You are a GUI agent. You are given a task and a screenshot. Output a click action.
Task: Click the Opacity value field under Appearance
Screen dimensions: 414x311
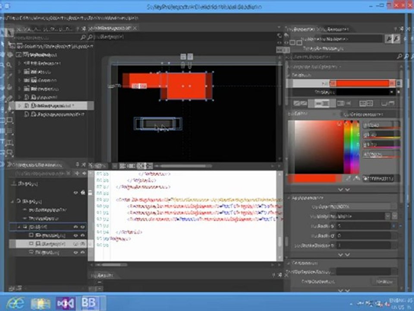pos(363,206)
